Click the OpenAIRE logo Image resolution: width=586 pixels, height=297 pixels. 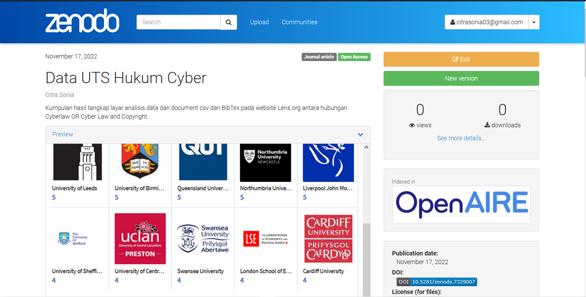coord(461,204)
